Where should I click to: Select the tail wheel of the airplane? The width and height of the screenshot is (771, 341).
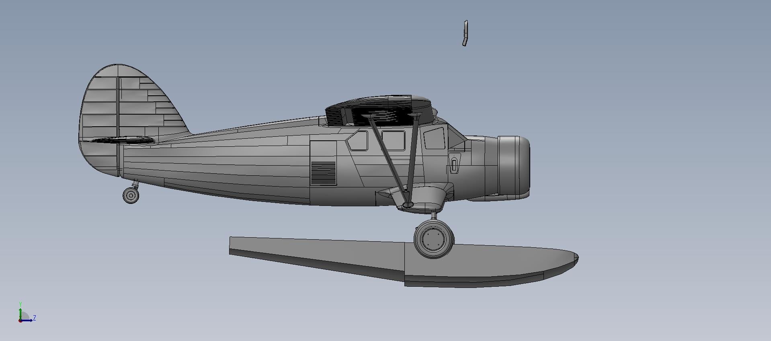(131, 195)
